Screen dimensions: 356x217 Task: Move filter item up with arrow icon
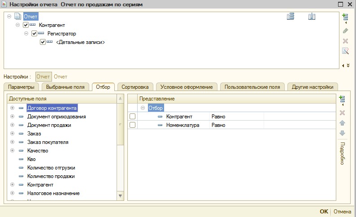(x=342, y=123)
